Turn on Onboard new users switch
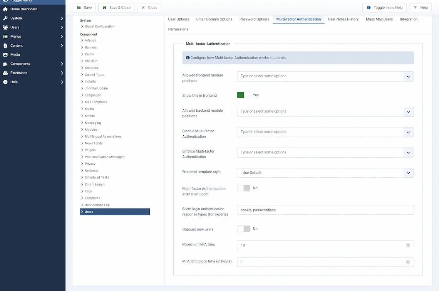The image size is (439, 291). (243, 229)
